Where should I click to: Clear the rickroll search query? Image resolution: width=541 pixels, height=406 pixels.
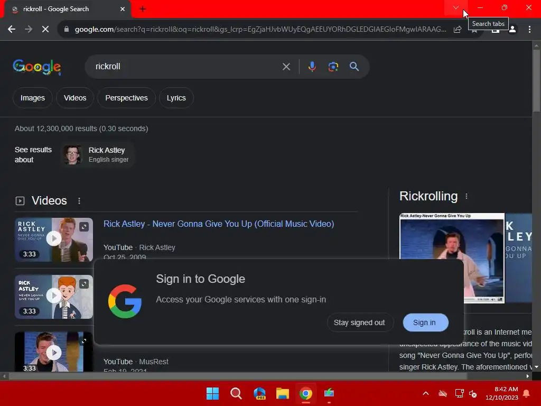(x=286, y=67)
